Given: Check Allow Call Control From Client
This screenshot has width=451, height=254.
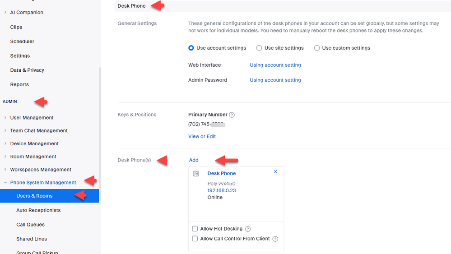Looking at the screenshot, I should (x=195, y=239).
